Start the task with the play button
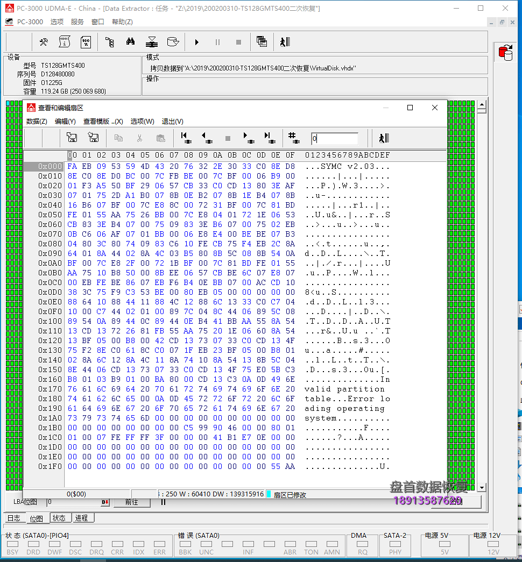This screenshot has height=562, width=522. (x=197, y=42)
